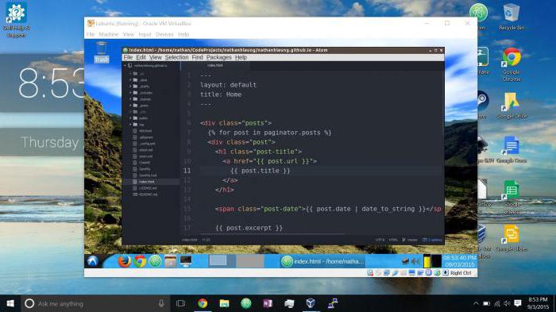This screenshot has height=312, width=556.
Task: Launch Chrome from the Lubuntu panel
Action: 140,261
